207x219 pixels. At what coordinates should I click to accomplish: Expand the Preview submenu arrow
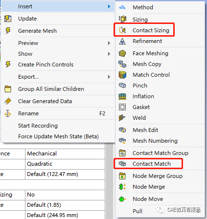pyautogui.click(x=109, y=43)
